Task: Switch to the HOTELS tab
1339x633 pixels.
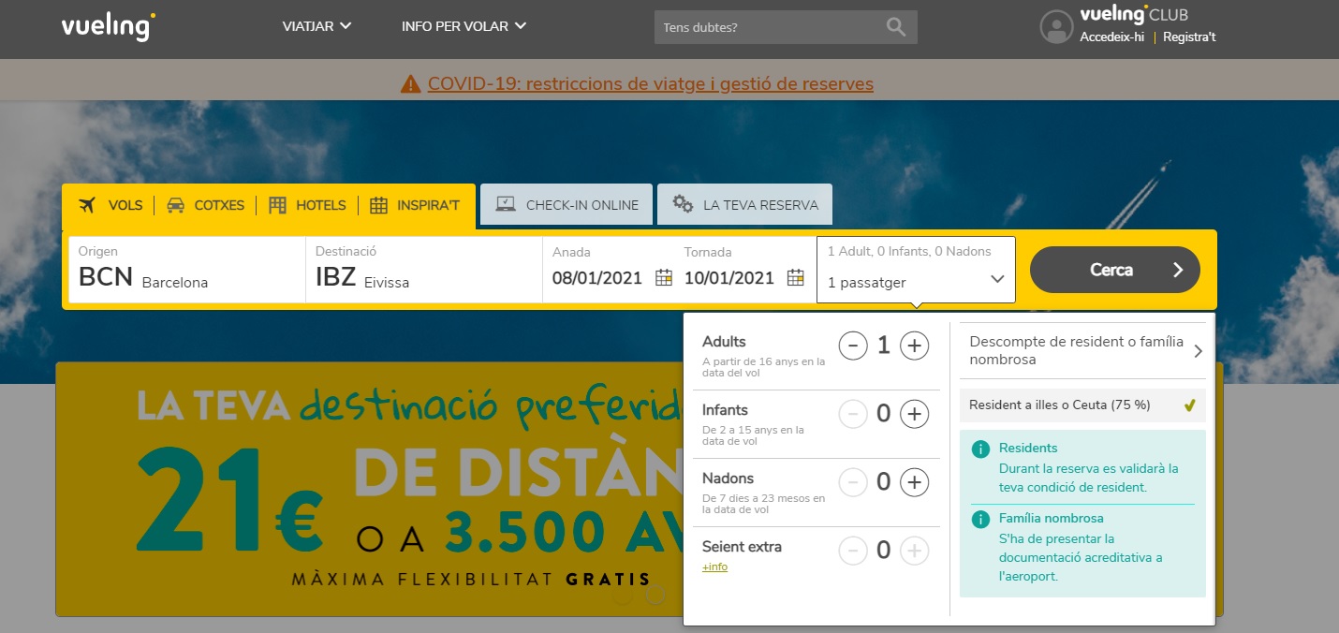Action: (307, 205)
